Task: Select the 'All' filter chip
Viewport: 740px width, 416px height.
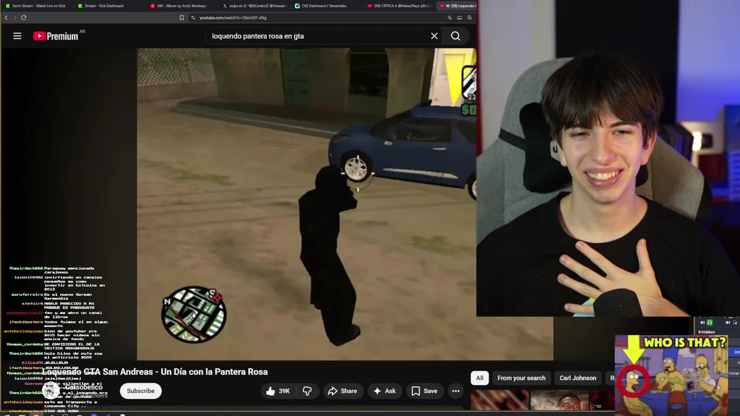Action: click(x=479, y=378)
